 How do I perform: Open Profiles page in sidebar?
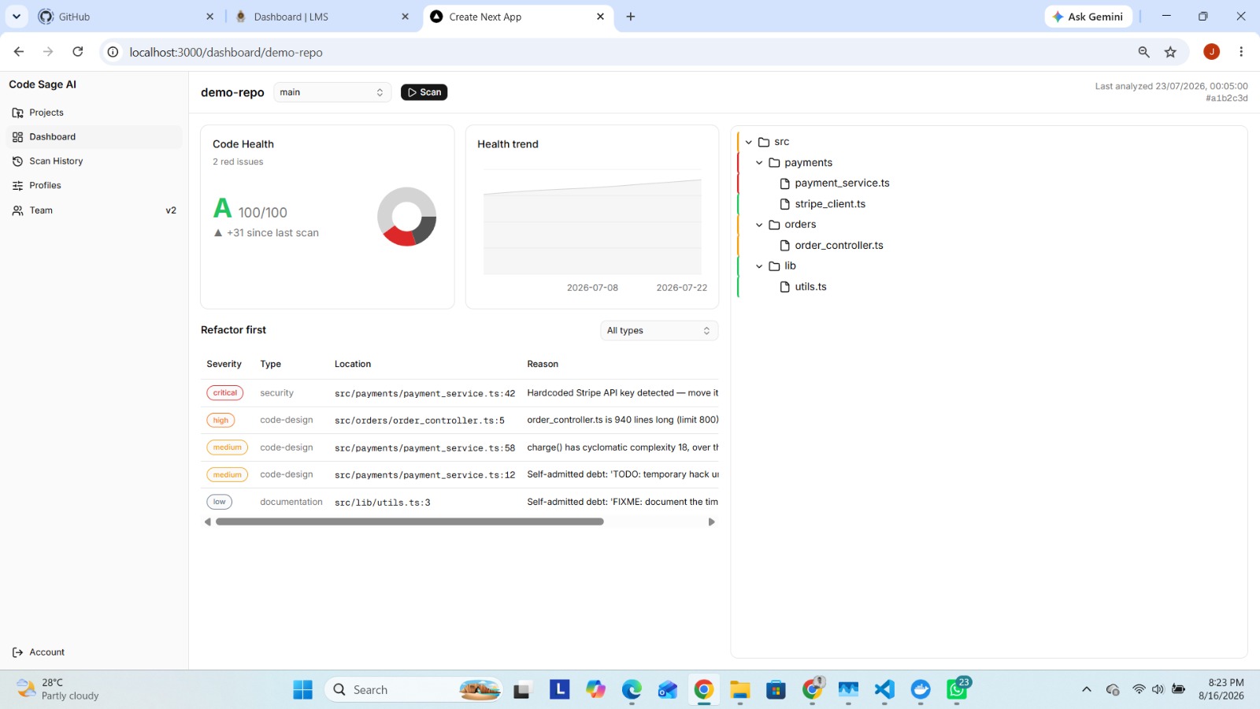point(94,186)
